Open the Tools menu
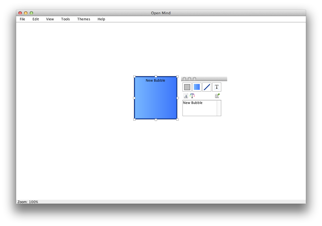This screenshot has height=226, width=322. 65,19
